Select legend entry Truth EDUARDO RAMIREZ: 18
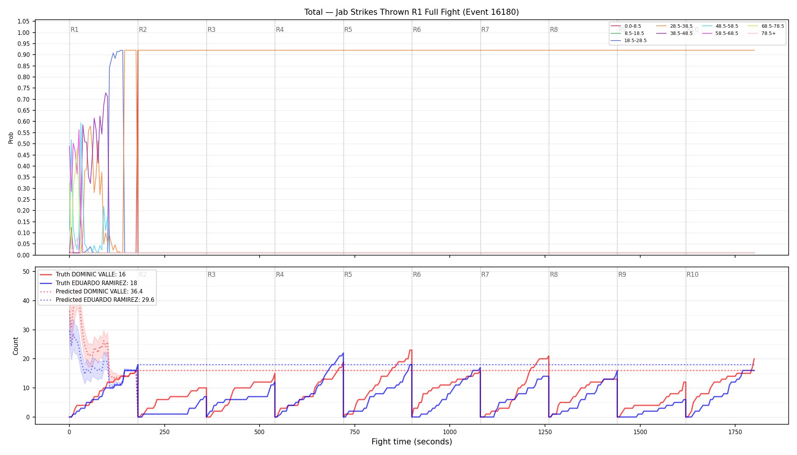Viewport: 797px width, 455px height. 88,283
